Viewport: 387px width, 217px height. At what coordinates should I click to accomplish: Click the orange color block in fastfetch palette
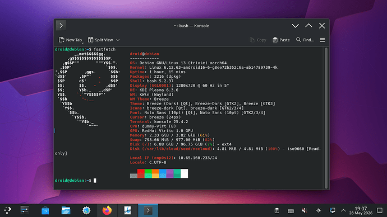[x=155, y=173]
